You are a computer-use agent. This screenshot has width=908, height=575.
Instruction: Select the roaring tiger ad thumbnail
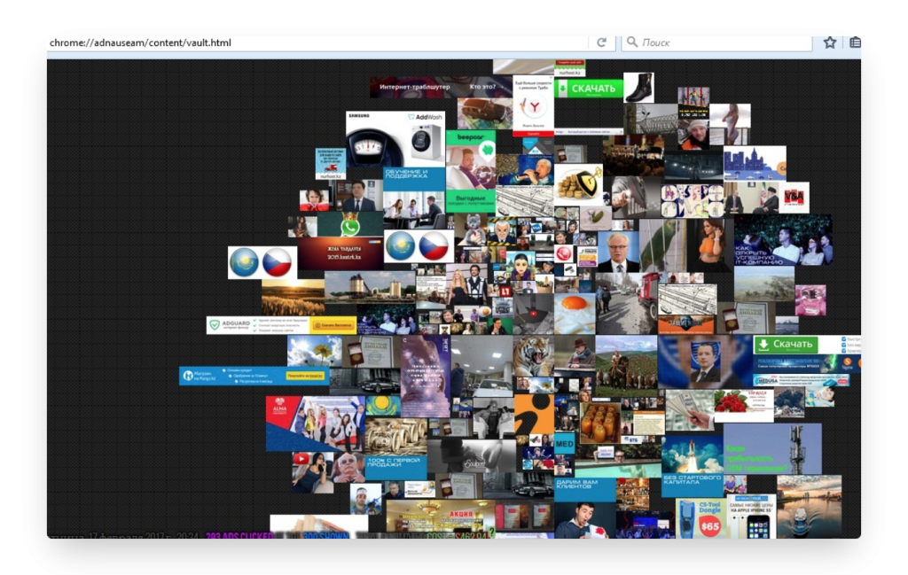point(534,355)
